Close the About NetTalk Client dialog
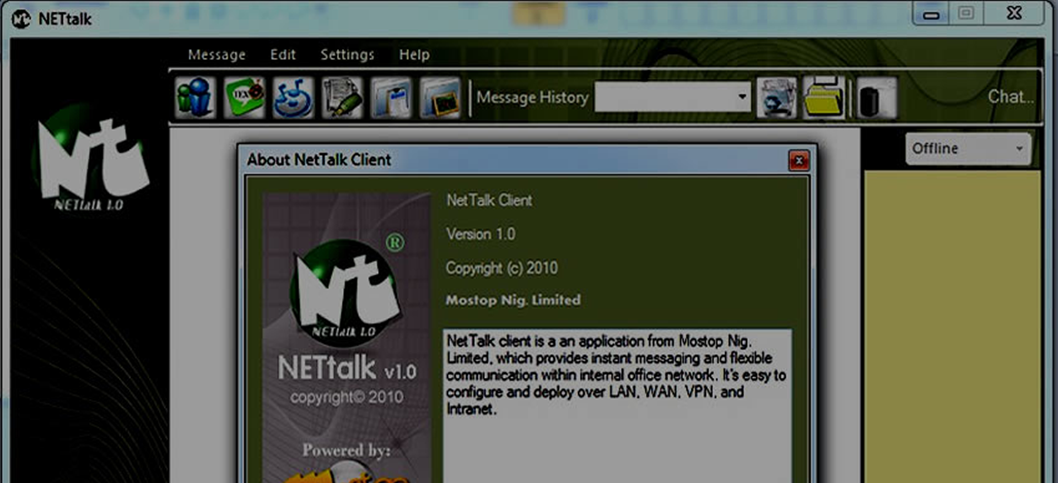Screen dimensions: 1058x483 pyautogui.click(x=798, y=161)
